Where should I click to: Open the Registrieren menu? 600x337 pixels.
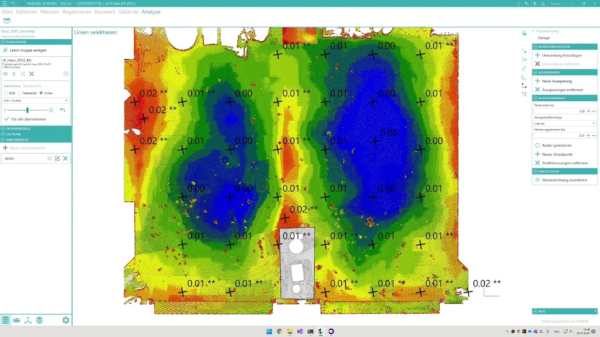pyautogui.click(x=77, y=12)
